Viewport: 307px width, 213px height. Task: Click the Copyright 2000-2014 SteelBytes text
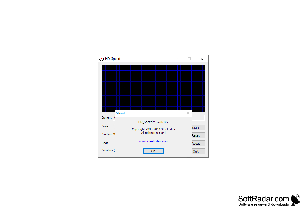point(153,129)
